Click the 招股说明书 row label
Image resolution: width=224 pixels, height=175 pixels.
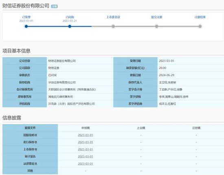click(x=30, y=135)
